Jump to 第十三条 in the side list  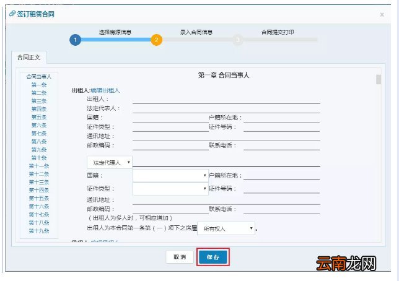(39, 183)
